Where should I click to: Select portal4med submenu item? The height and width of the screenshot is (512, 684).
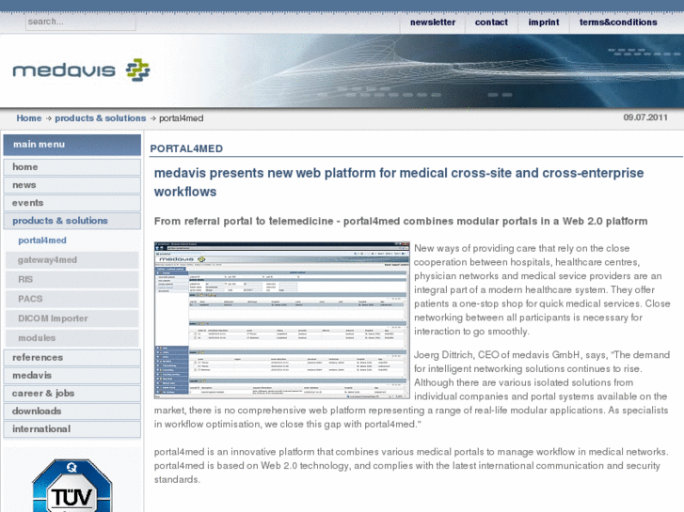[x=72, y=240]
